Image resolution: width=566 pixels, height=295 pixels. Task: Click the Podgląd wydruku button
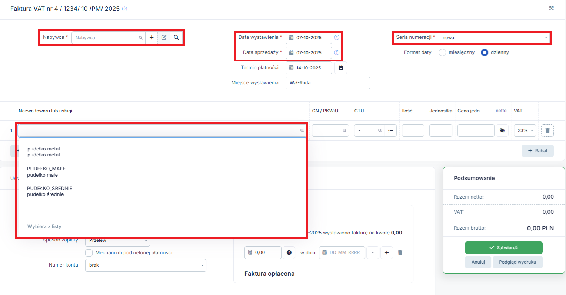click(517, 262)
